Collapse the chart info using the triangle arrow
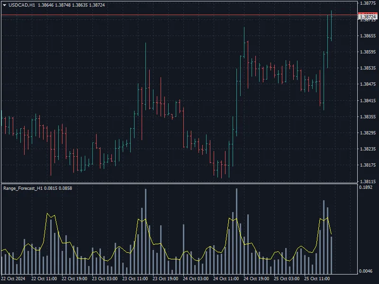The height and width of the screenshot is (284, 379). pyautogui.click(x=5, y=5)
